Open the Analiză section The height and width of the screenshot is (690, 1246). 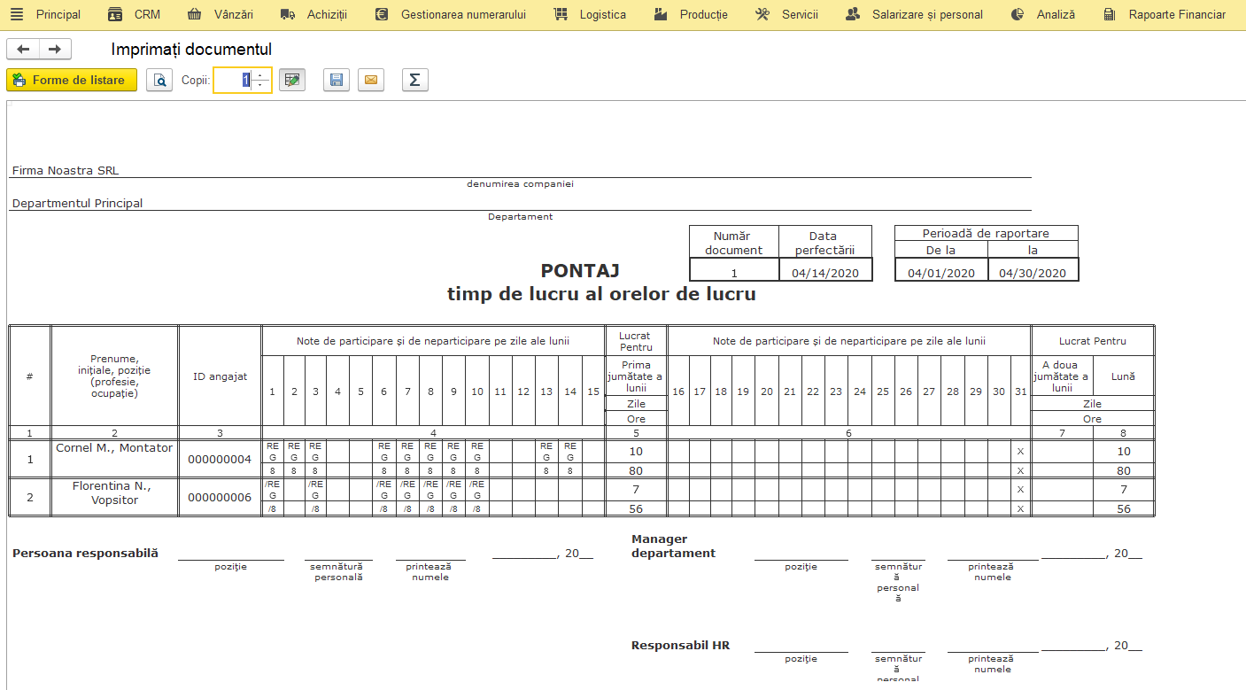(x=1043, y=14)
